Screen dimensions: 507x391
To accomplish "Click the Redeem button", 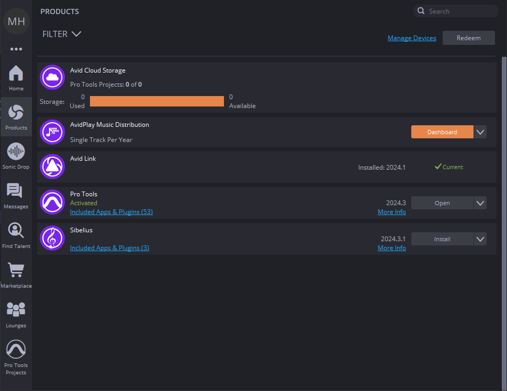I will [x=468, y=38].
